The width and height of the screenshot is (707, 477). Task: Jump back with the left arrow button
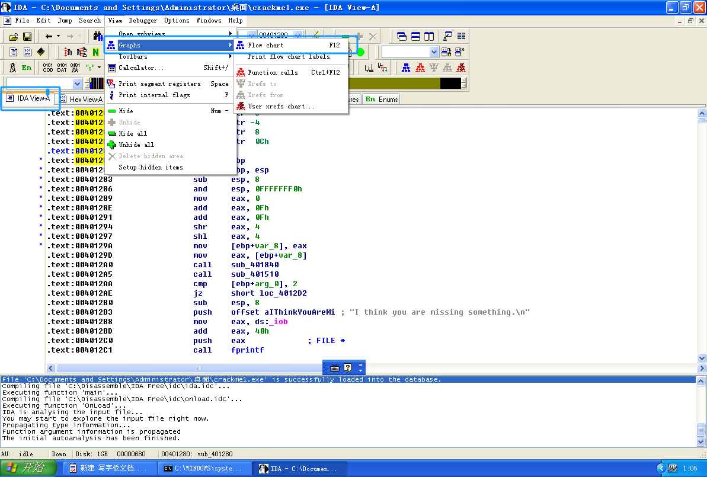[49, 37]
